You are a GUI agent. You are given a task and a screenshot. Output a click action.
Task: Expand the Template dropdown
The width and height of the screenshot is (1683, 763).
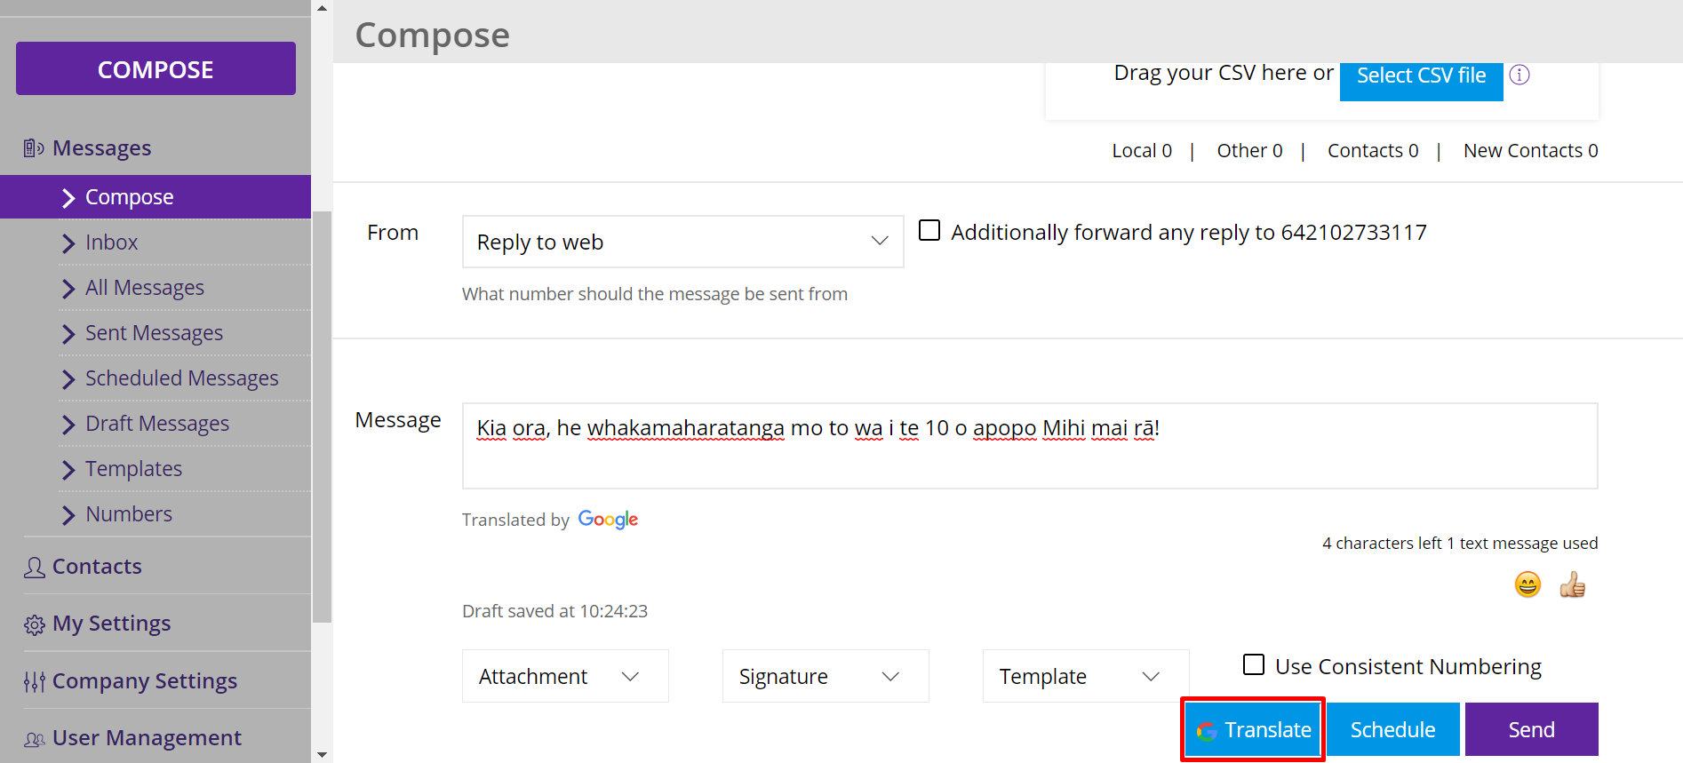coord(1085,676)
